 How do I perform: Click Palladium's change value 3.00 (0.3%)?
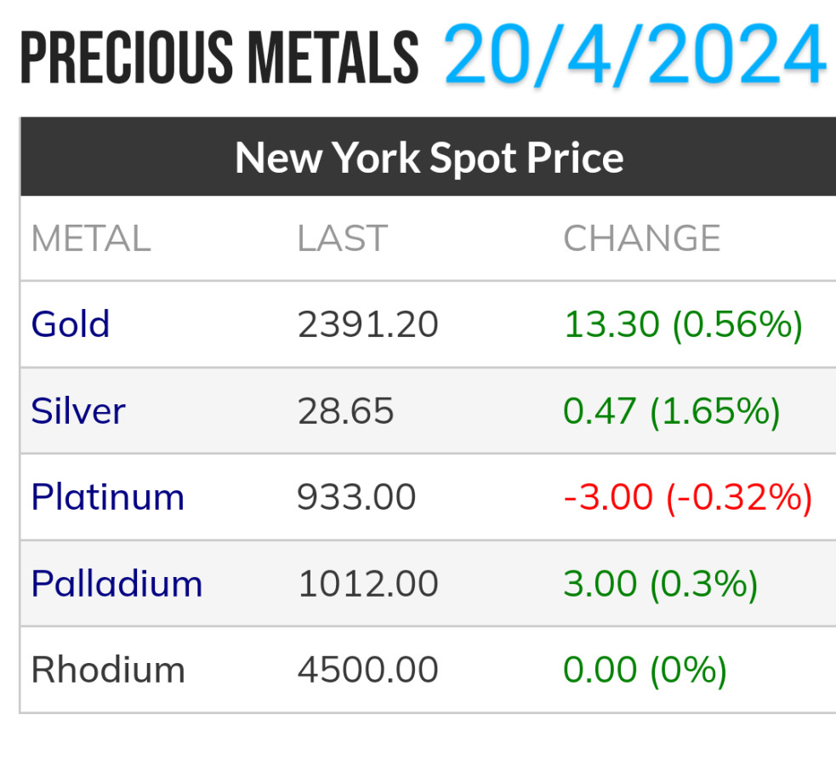[x=660, y=584]
